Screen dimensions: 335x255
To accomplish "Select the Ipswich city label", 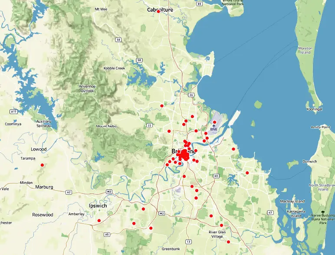I will point(98,206).
